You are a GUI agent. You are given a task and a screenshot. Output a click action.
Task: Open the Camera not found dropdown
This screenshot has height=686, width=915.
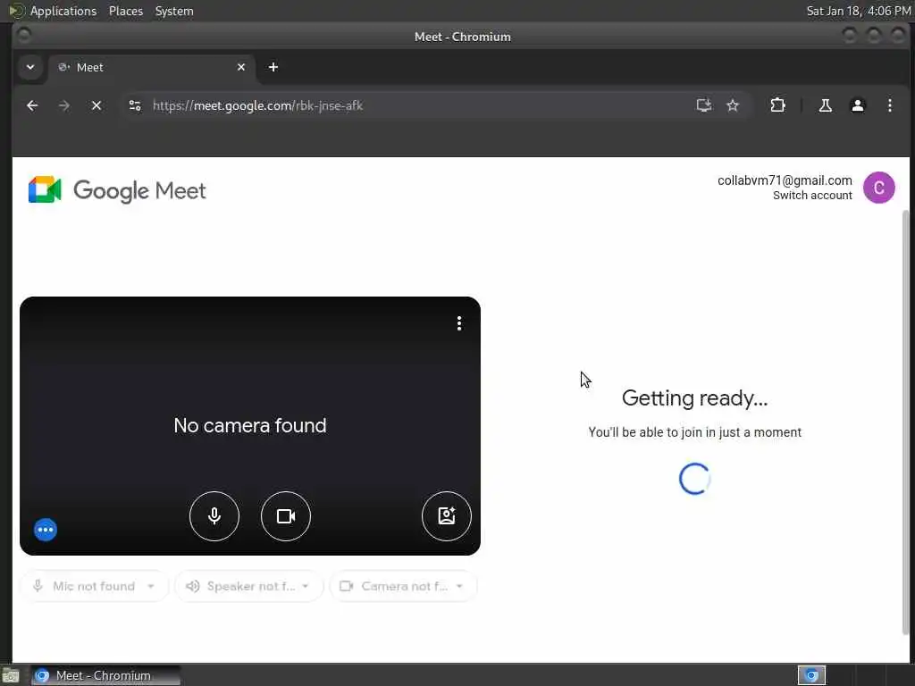coord(403,586)
